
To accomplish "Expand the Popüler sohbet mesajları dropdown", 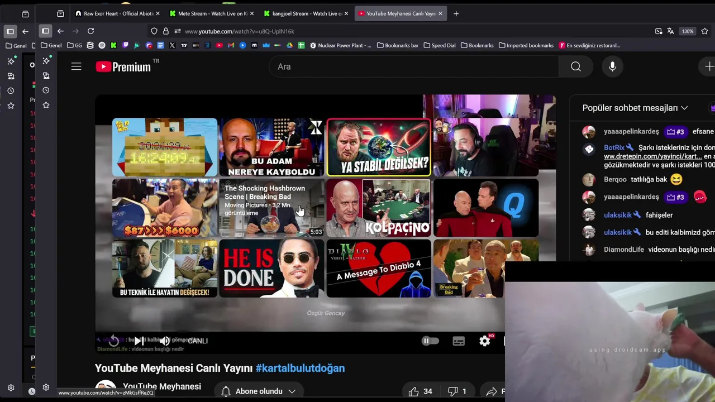I will [x=635, y=108].
